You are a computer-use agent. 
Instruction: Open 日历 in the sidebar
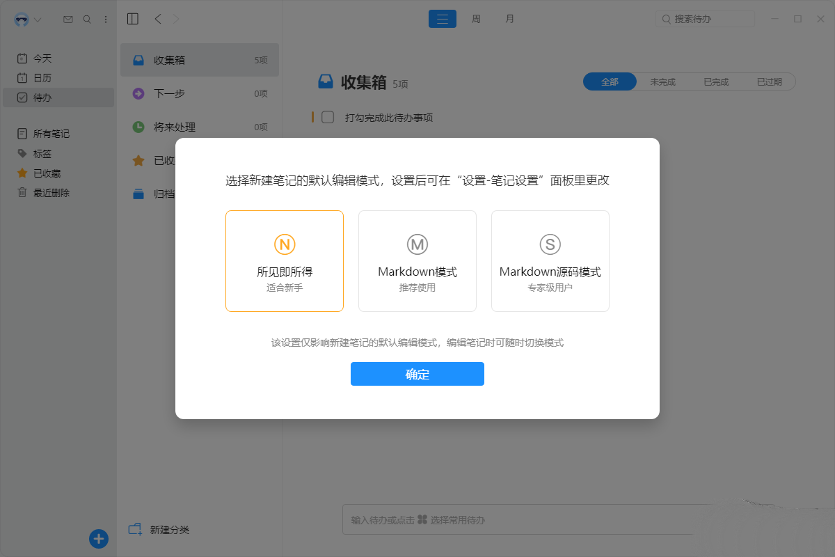58,78
